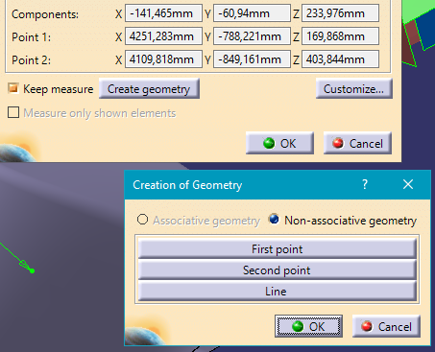This screenshot has width=435, height=352.
Task: Create the Line geometry
Action: [277, 292]
